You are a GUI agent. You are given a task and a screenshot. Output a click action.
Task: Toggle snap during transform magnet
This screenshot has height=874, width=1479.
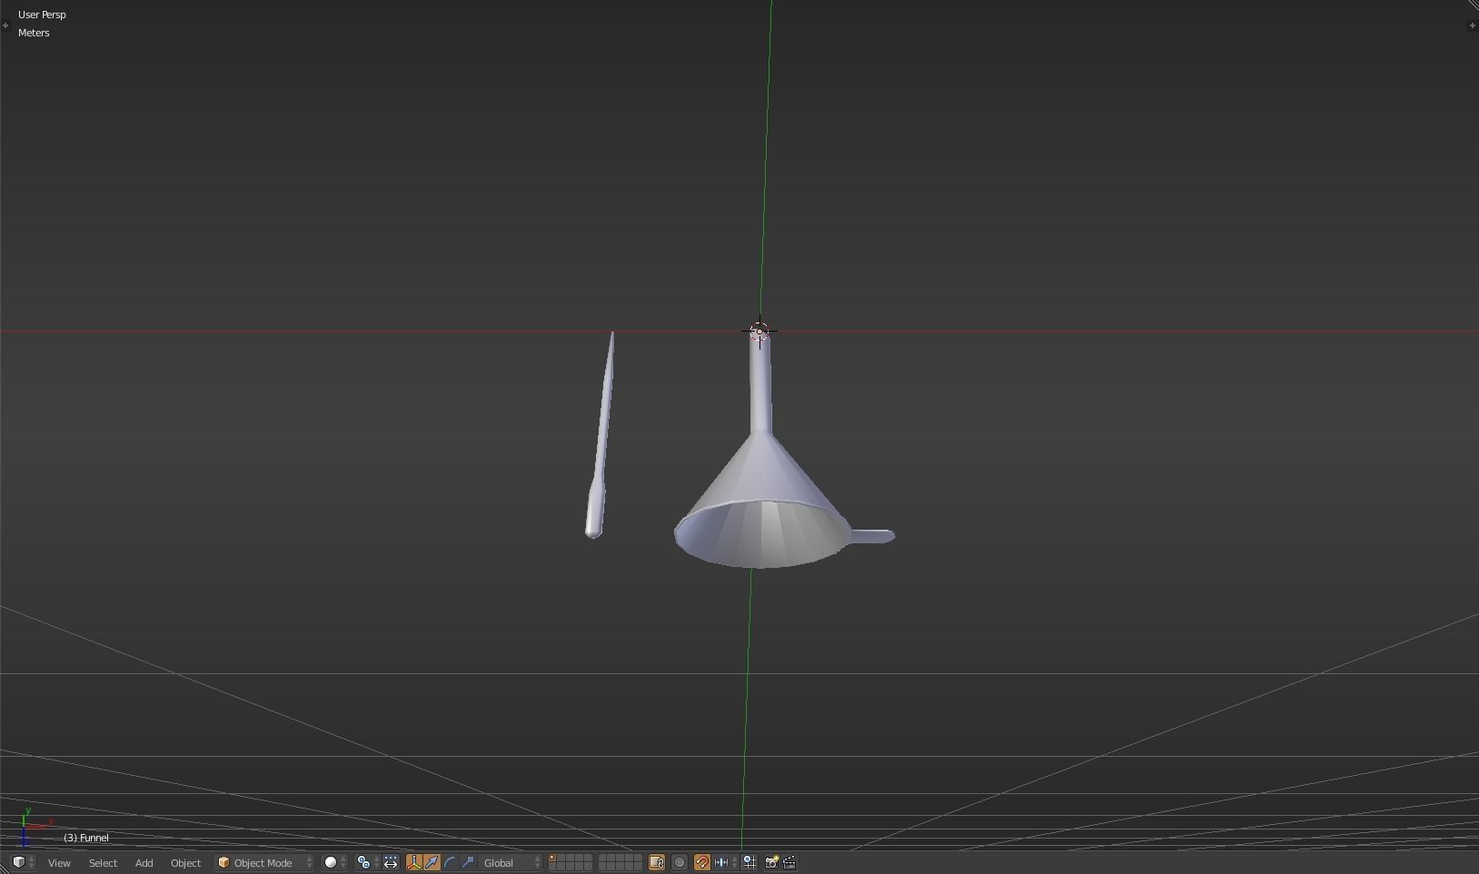click(x=701, y=862)
